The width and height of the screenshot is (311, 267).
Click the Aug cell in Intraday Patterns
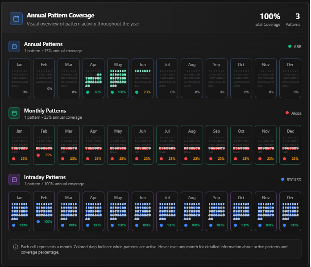[x=192, y=211]
